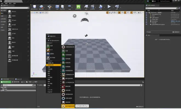Viewport: 181px width, 109px height.
Task: Click the Launch toolbar icon
Action: pyautogui.click(x=117, y=7)
